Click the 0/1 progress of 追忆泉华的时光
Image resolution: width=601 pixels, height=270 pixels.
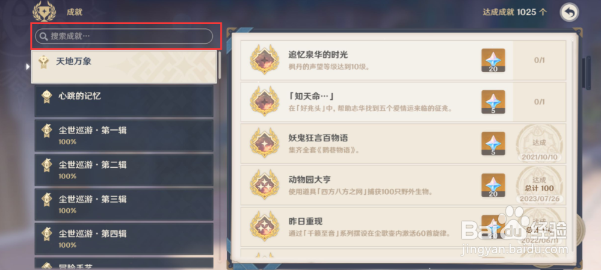coord(539,60)
